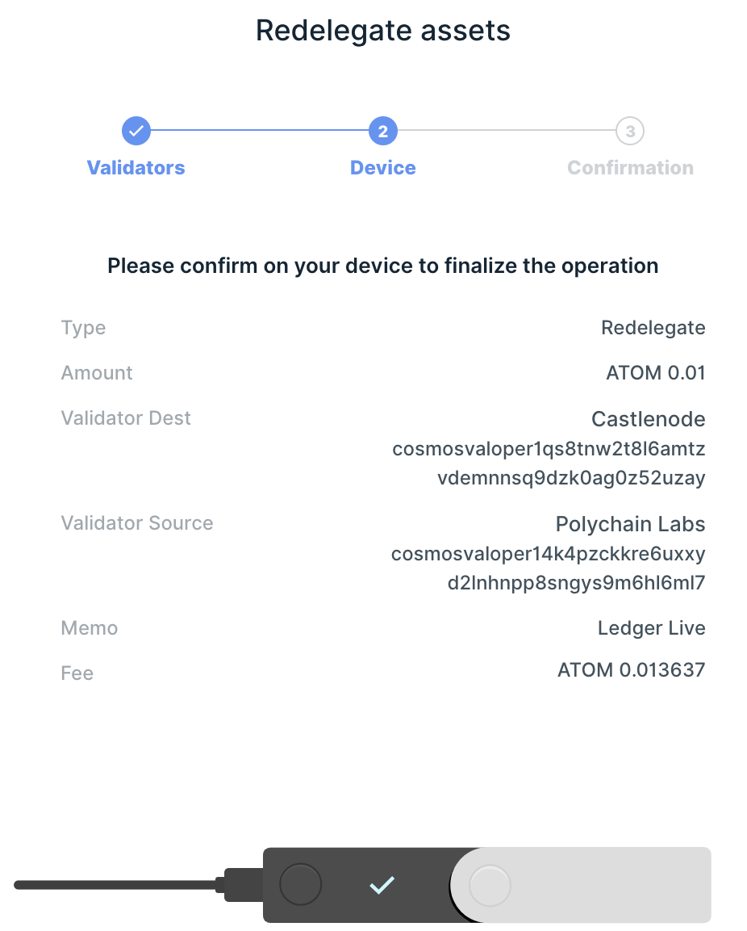Click the step 3 Confirmation circle
Screen dimensions: 747x931
630,131
